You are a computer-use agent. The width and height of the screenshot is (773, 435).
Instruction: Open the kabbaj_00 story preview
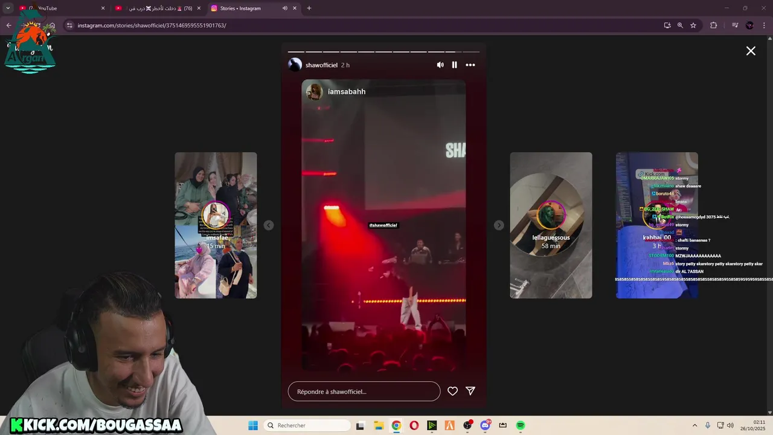coord(657,225)
